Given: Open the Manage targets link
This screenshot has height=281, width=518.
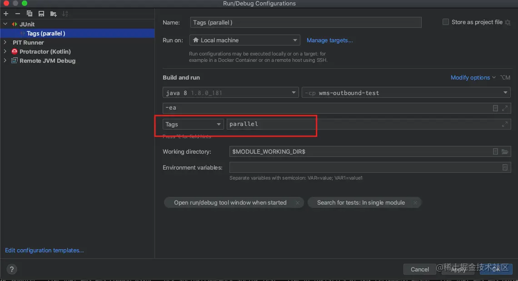Looking at the screenshot, I should 329,40.
